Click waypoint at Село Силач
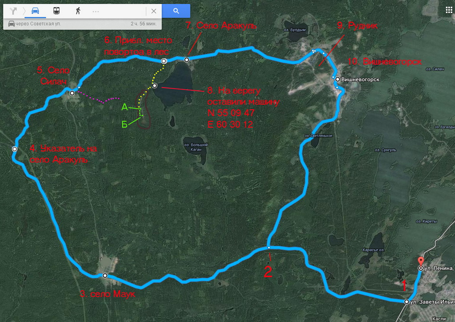Screen dimensions: 455x322 (72, 93)
